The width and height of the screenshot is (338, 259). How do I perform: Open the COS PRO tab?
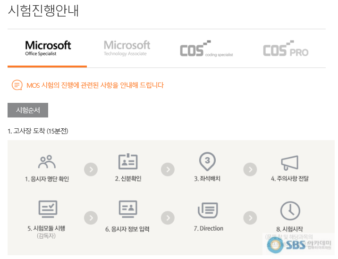(286, 49)
